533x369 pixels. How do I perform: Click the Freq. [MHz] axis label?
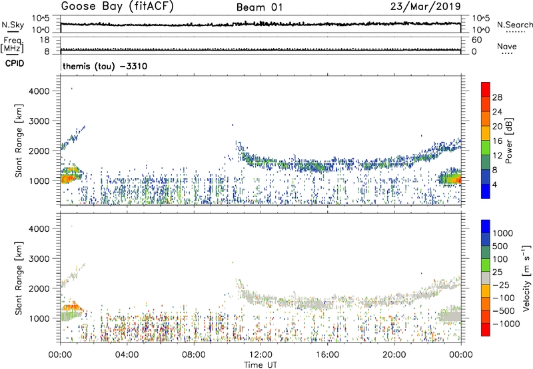click(x=12, y=45)
